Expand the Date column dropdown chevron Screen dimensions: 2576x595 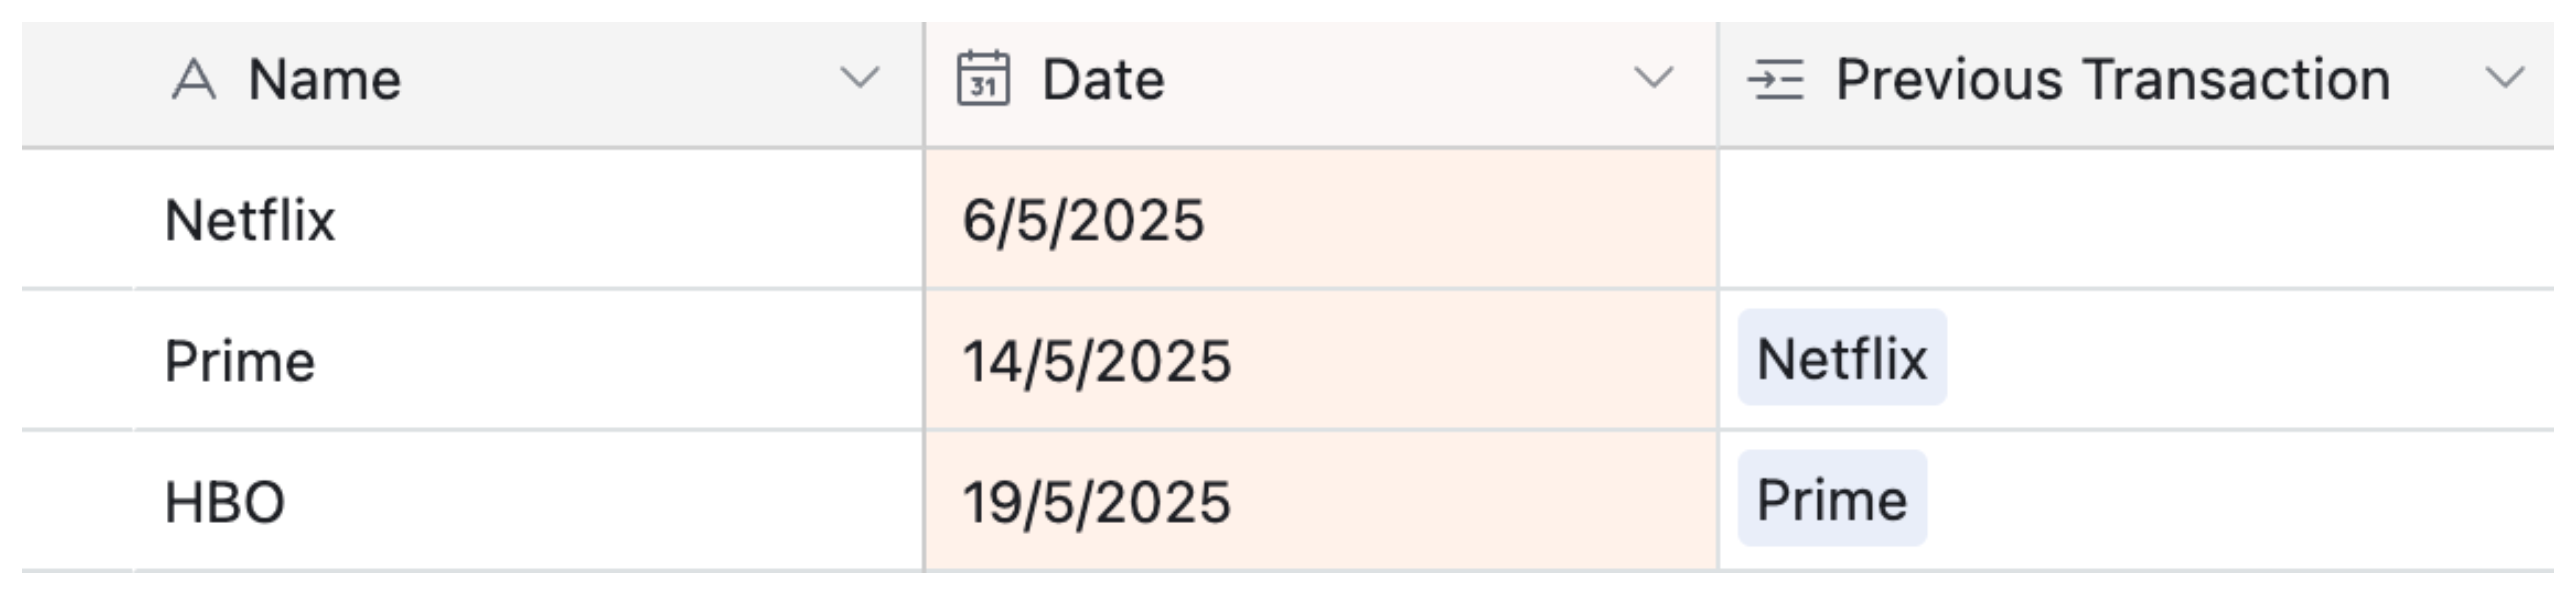pyautogui.click(x=1653, y=77)
